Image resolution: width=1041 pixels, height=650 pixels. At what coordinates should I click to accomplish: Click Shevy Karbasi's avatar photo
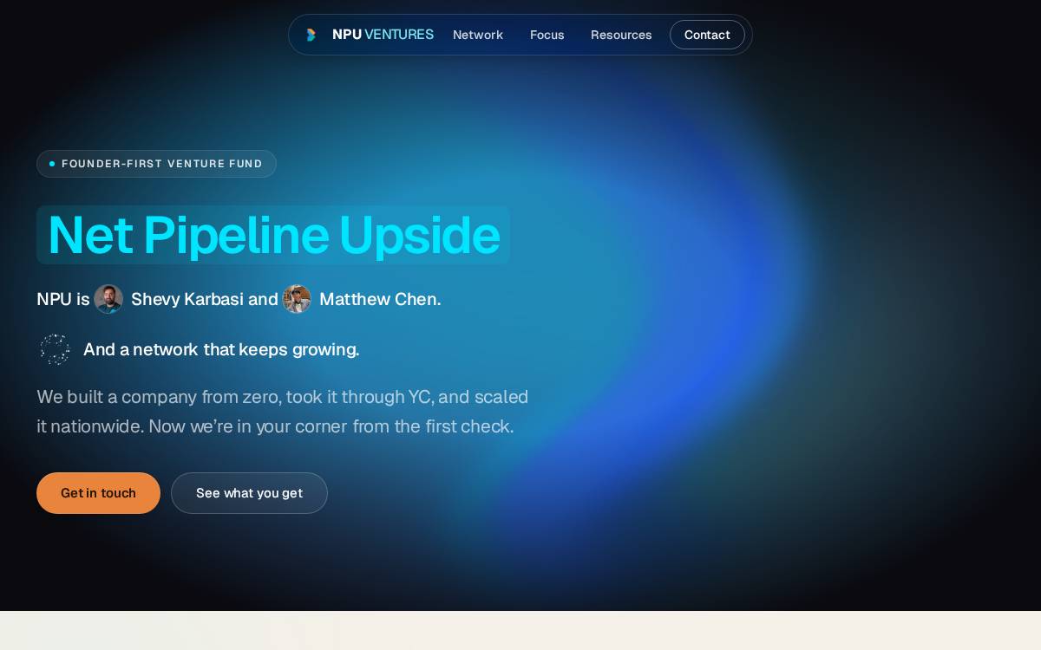(108, 299)
